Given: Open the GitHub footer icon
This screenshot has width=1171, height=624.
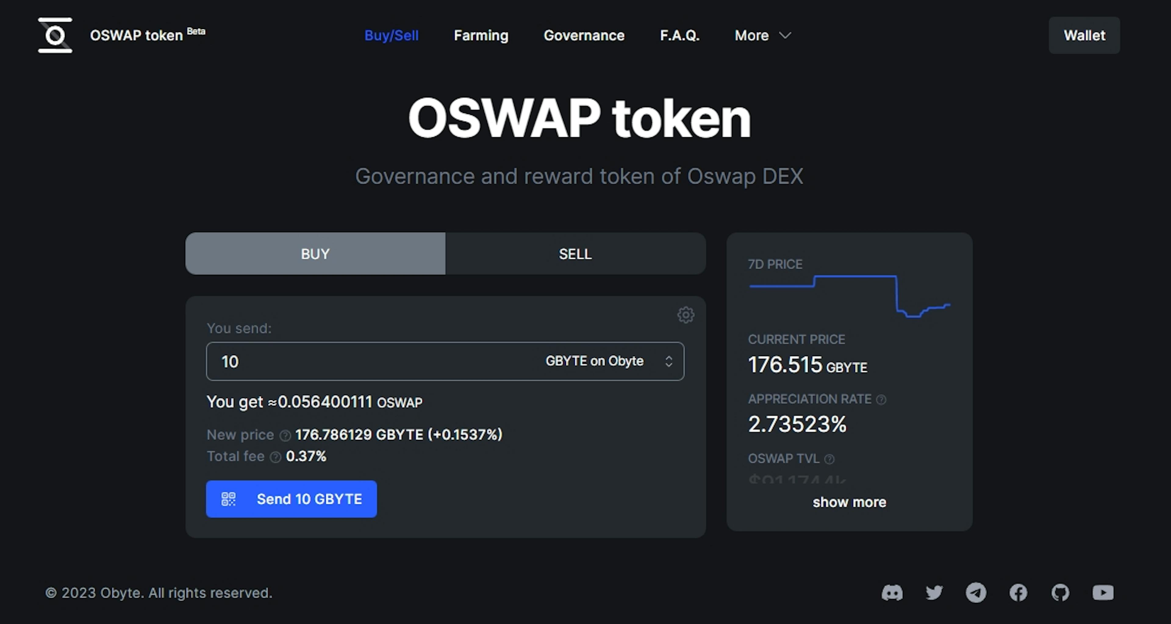Looking at the screenshot, I should click(x=1060, y=593).
